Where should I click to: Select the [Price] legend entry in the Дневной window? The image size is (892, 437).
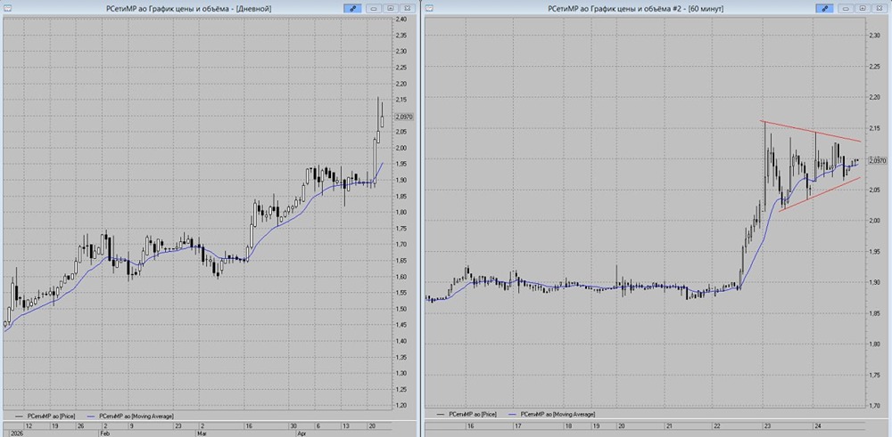(x=46, y=417)
